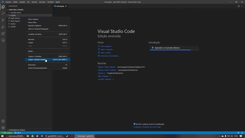The width and height of the screenshot is (245, 138).
Task: Click the WSL: Debian remote indicator
Action: coord(7,133)
